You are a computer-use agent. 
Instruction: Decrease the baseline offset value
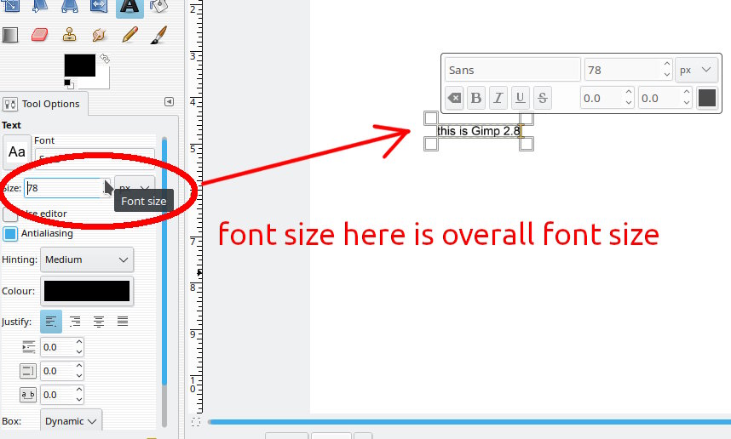[629, 103]
